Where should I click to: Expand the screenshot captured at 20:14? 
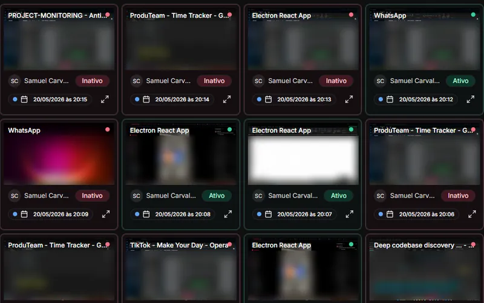pos(227,99)
